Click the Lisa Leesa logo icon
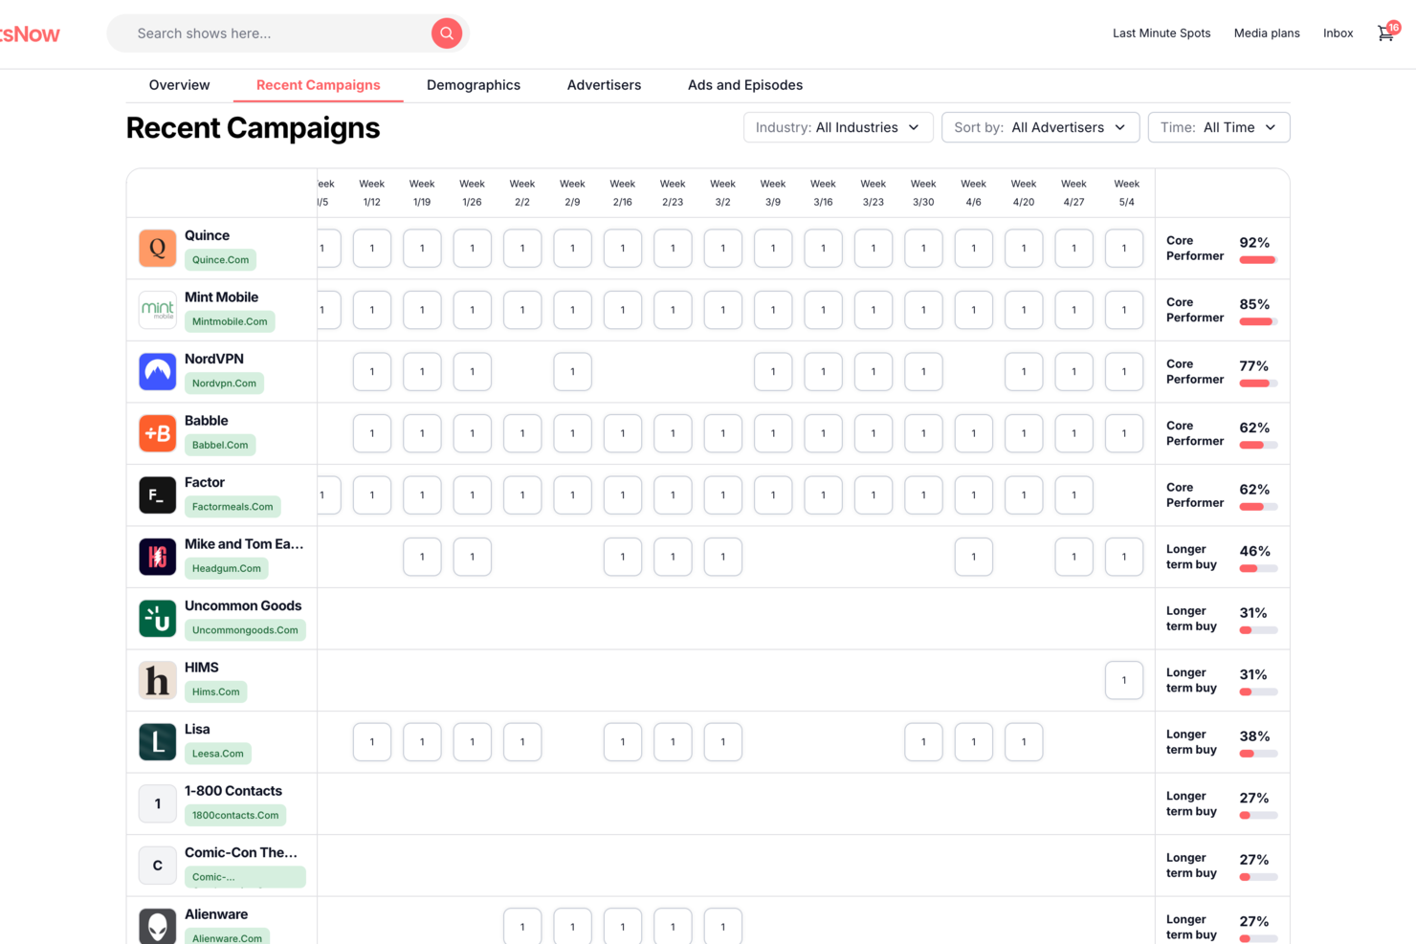 pos(158,742)
